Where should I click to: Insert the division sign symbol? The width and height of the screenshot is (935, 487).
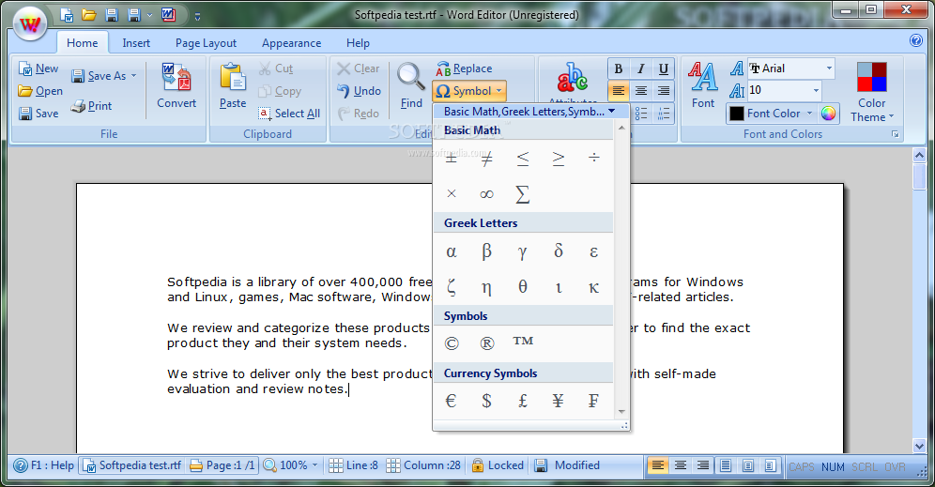[x=594, y=158]
